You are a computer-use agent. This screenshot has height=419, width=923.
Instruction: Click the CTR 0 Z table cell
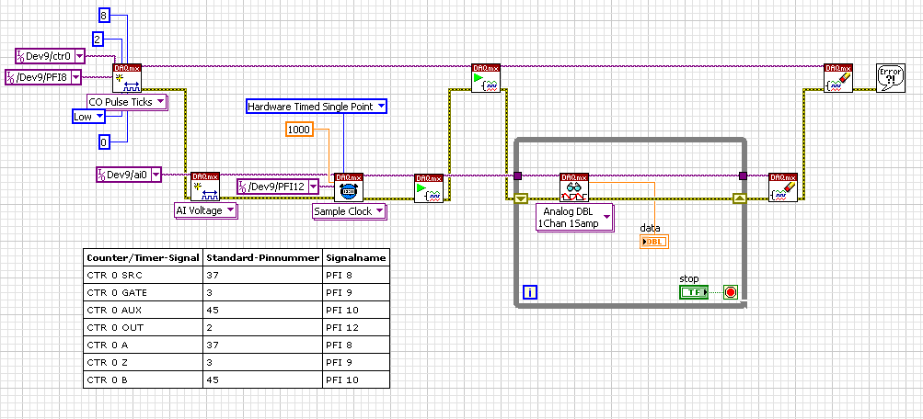tap(143, 363)
